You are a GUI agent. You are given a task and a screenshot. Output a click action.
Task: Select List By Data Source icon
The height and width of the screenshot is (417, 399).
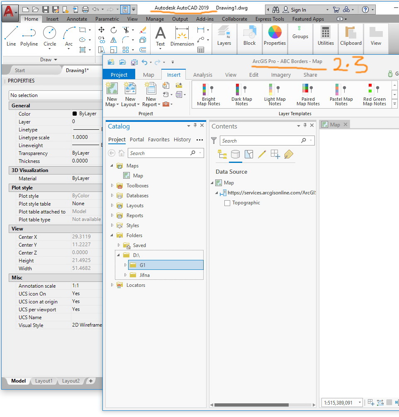[235, 155]
